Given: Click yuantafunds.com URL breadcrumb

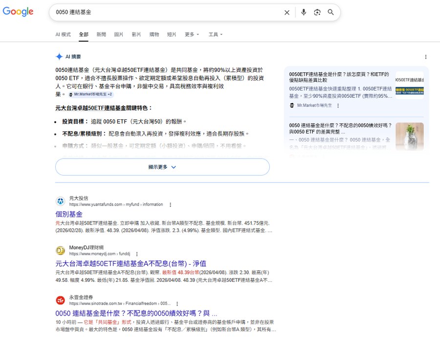Looking at the screenshot, I should point(116,204).
